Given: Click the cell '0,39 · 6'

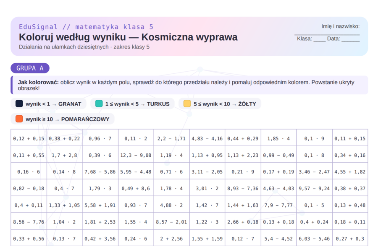Looking at the screenshot, I should (x=100, y=154).
